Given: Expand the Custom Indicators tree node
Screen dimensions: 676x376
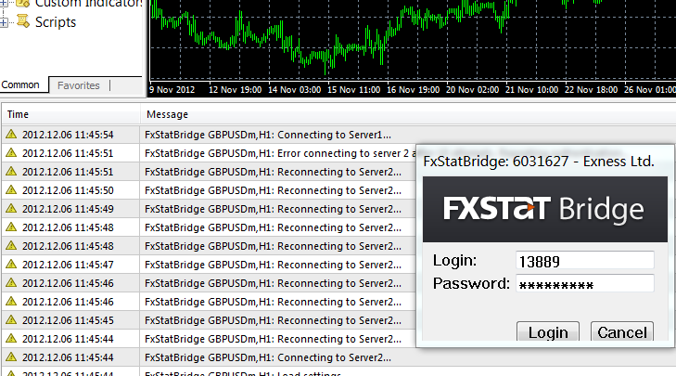Looking at the screenshot, I should (4, 4).
